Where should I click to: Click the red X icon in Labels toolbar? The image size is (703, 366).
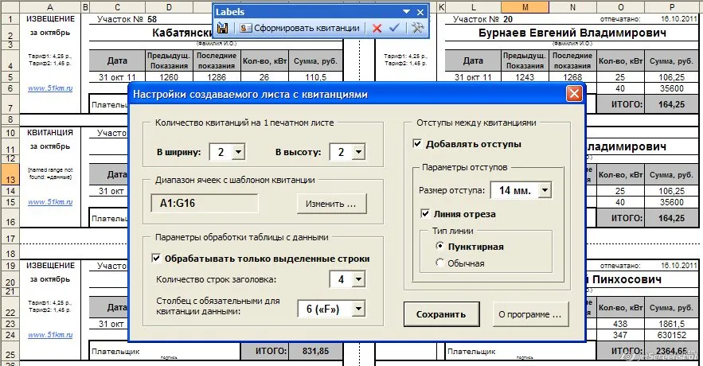coord(377,28)
